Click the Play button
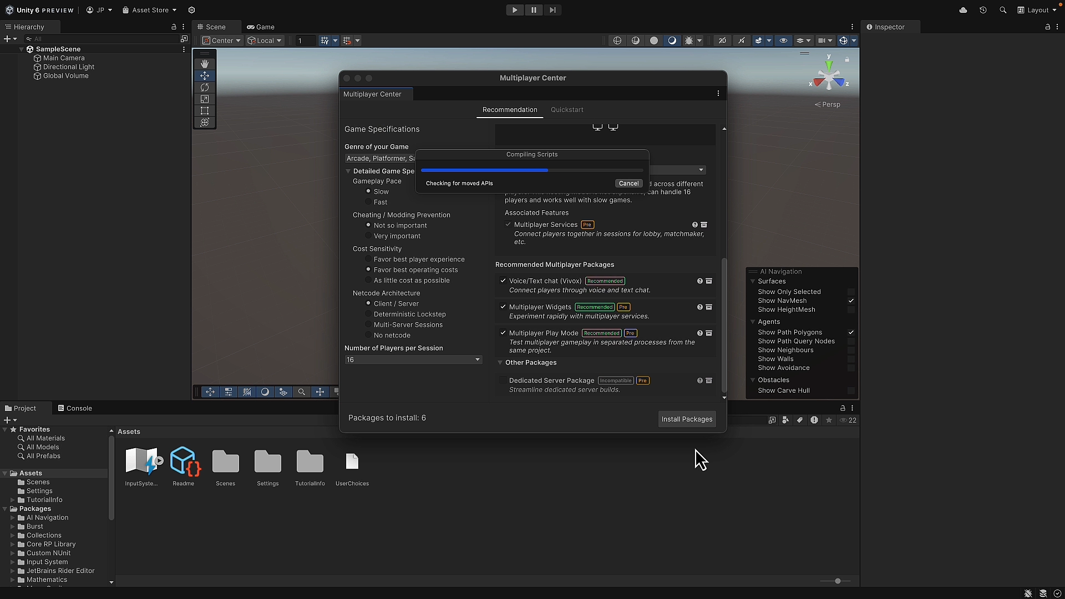1065x599 pixels. [x=515, y=10]
